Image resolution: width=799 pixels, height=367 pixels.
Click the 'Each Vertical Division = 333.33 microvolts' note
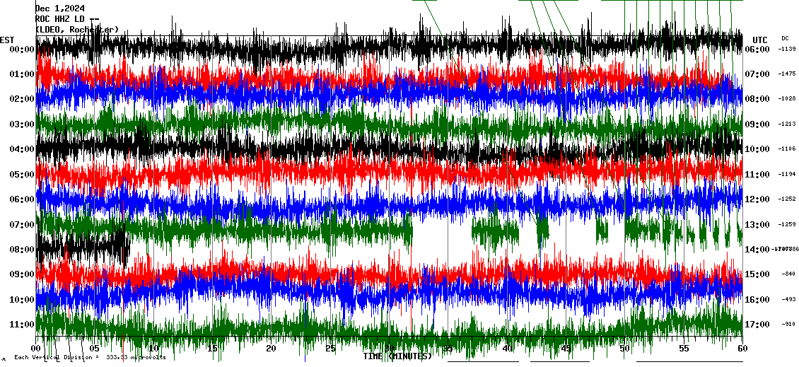pyautogui.click(x=91, y=358)
